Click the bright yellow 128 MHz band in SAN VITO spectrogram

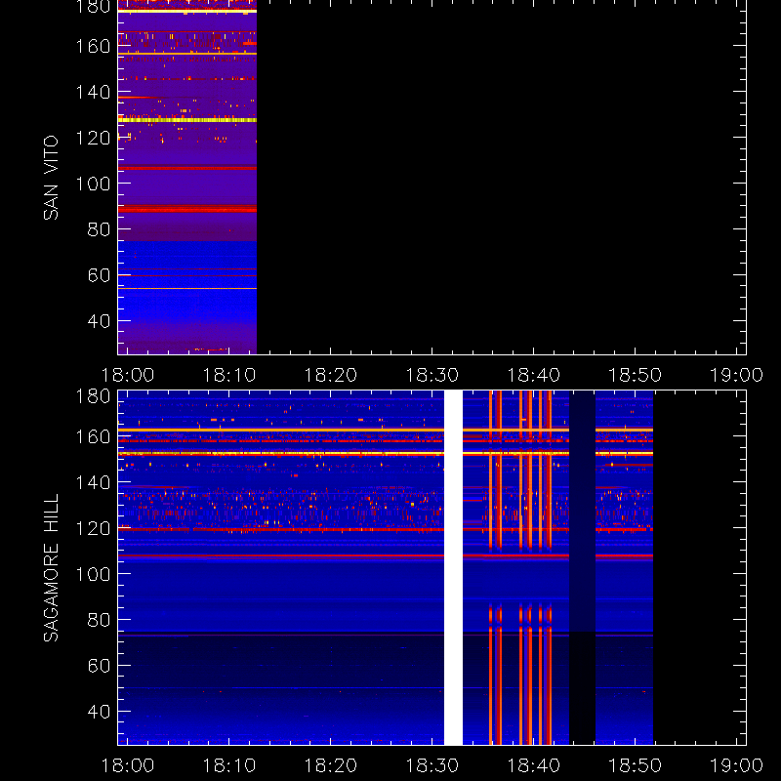[187, 120]
